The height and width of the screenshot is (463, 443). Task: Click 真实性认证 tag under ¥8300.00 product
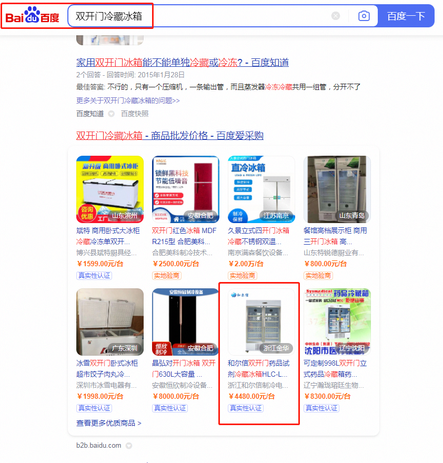coord(321,408)
